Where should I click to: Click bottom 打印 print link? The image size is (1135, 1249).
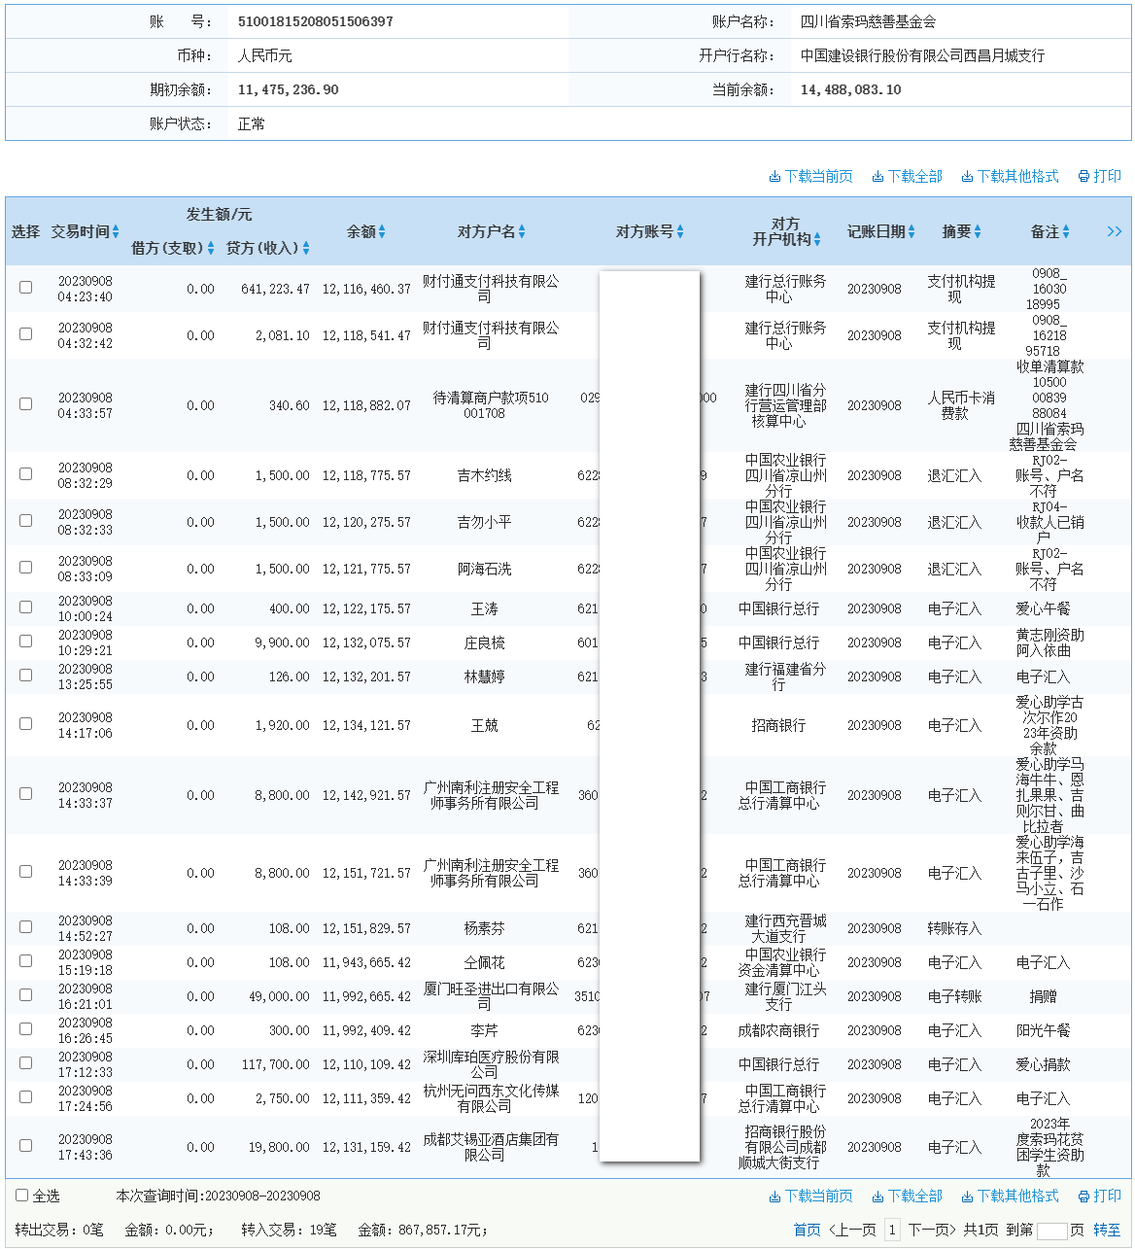click(x=1100, y=1196)
